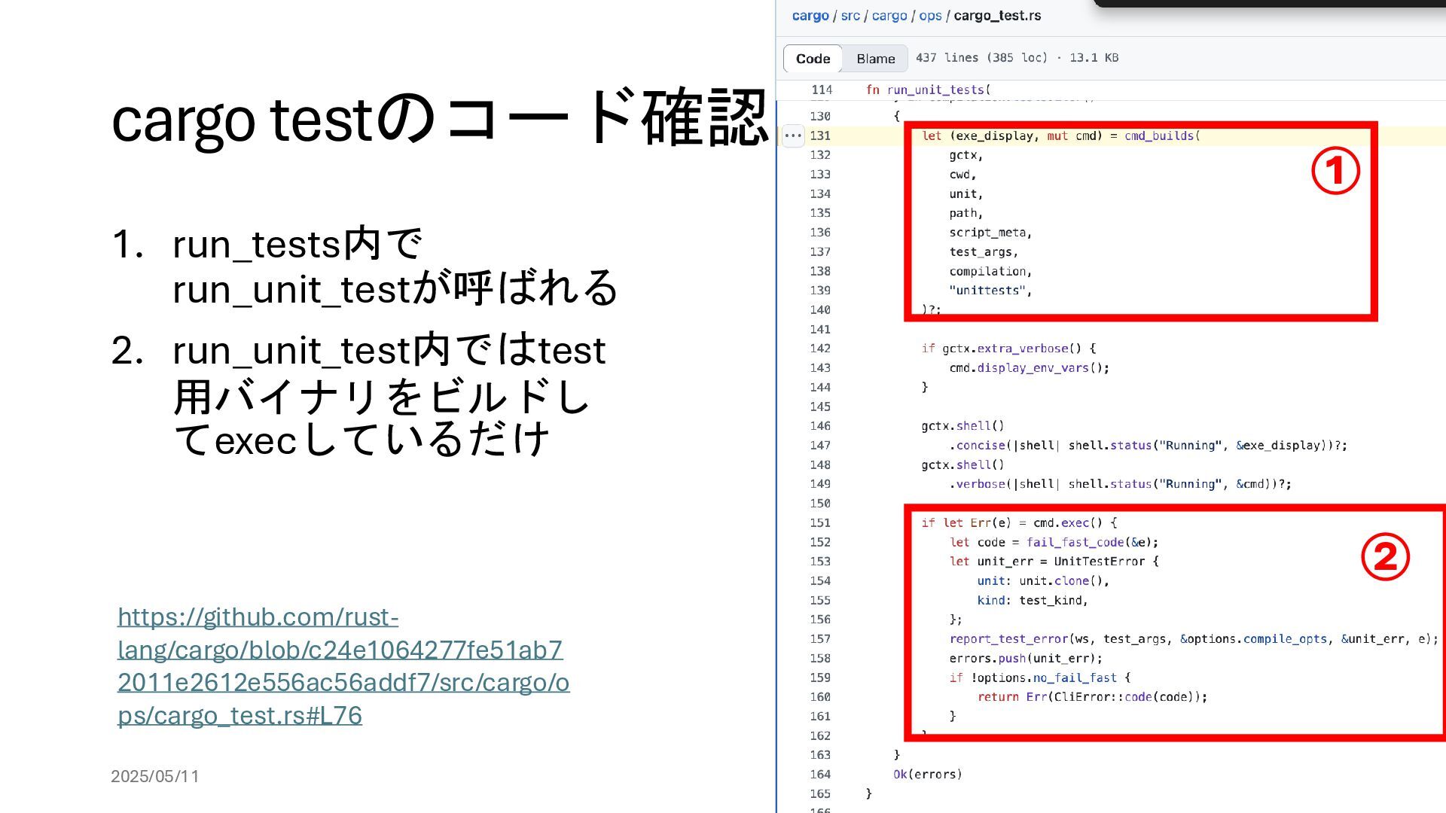This screenshot has width=1446, height=813.
Task: Select line number 157
Action: pos(820,639)
